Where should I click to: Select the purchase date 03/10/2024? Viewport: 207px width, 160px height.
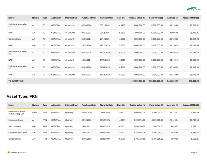(x=86, y=25)
